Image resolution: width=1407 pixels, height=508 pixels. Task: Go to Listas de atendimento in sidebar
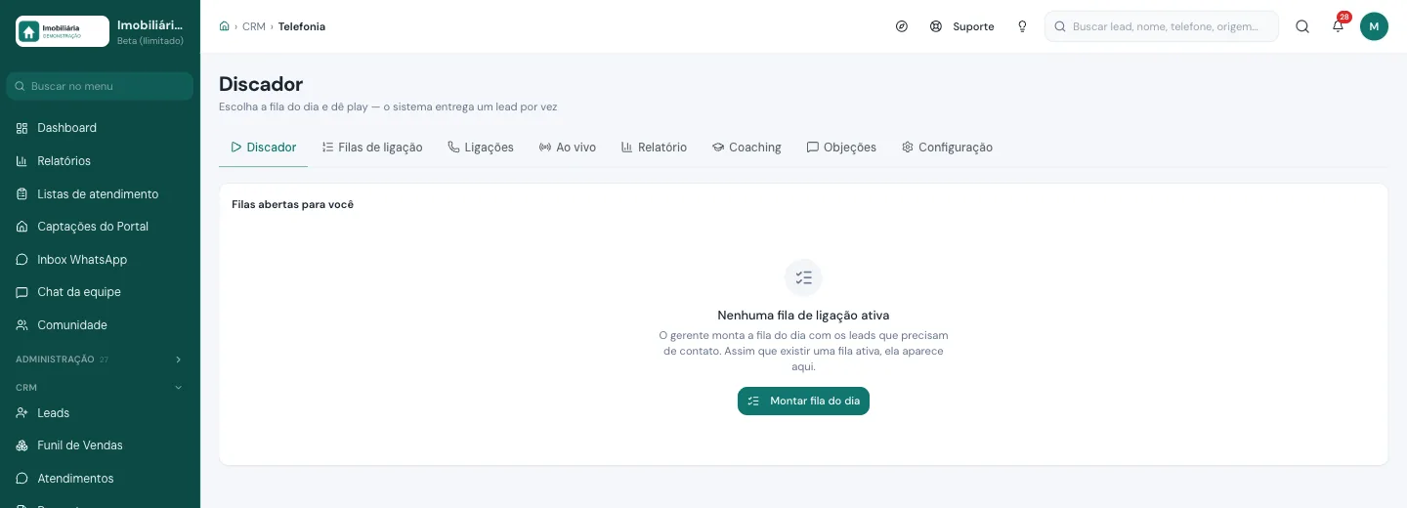pos(100,194)
